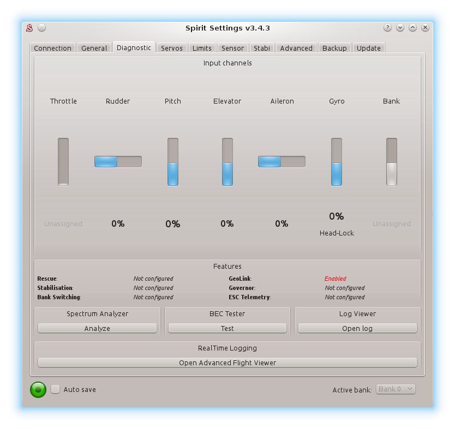Click the Open log button
455x429 pixels.
click(357, 328)
